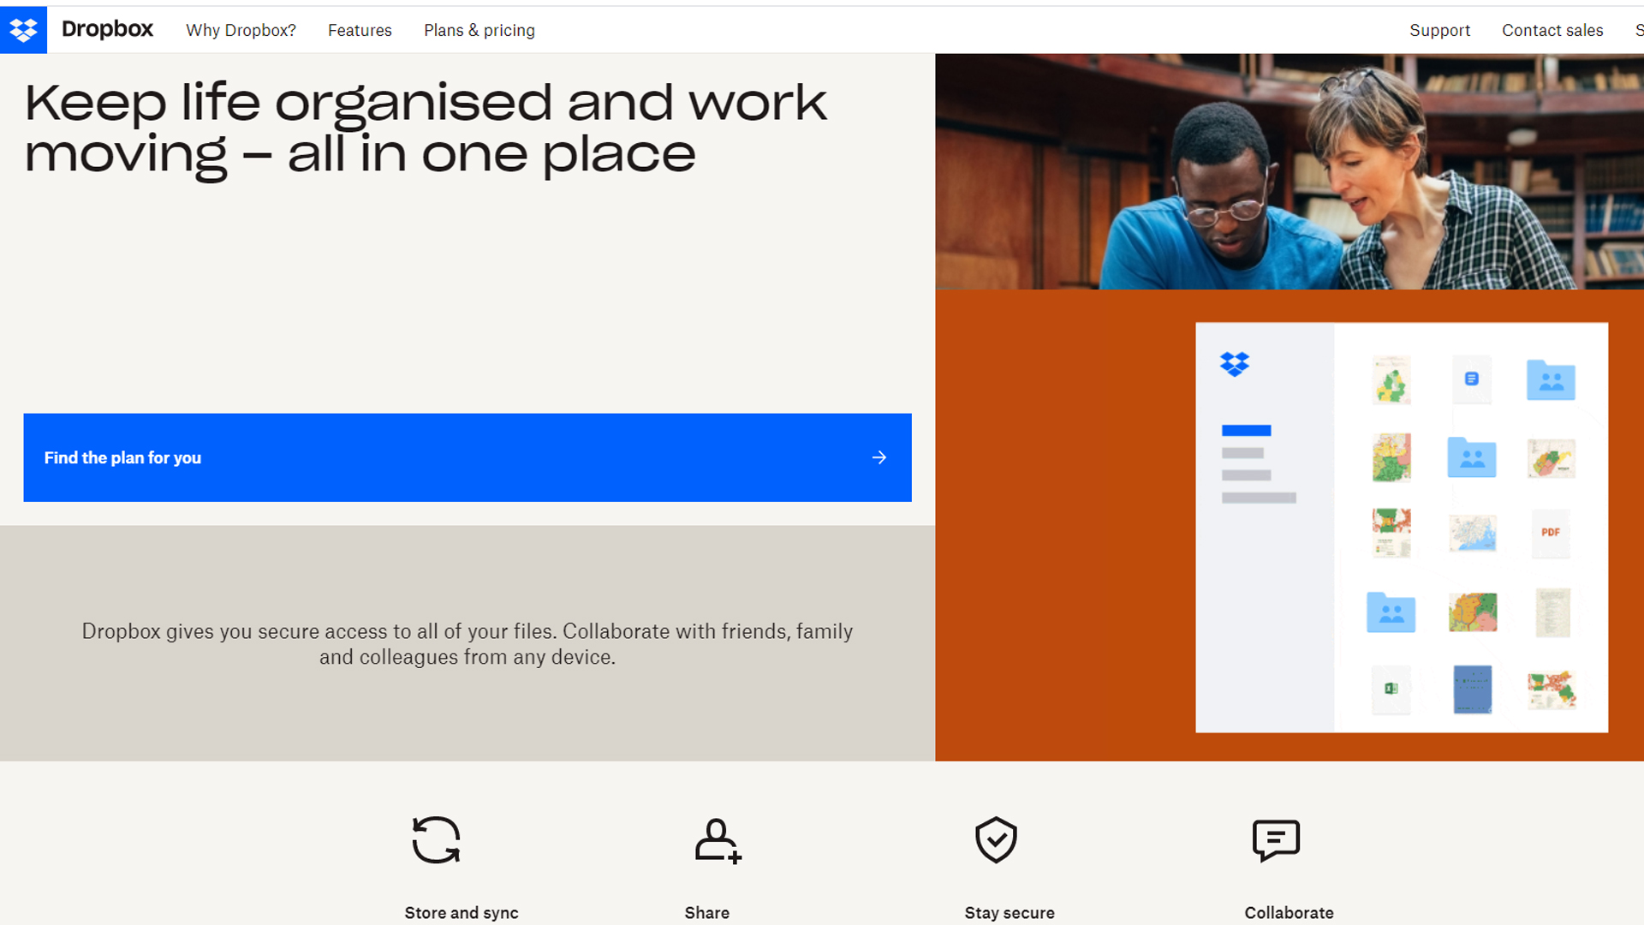Click the Share person-add icon
This screenshot has width=1644, height=925.
(718, 840)
